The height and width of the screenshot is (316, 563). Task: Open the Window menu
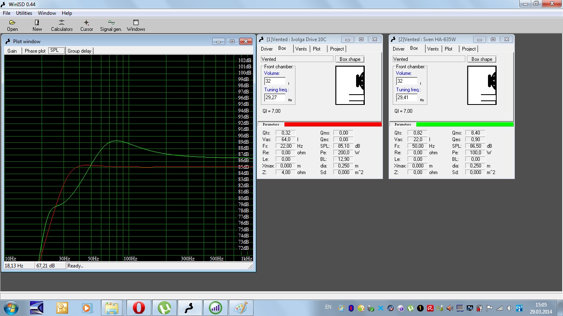(47, 13)
